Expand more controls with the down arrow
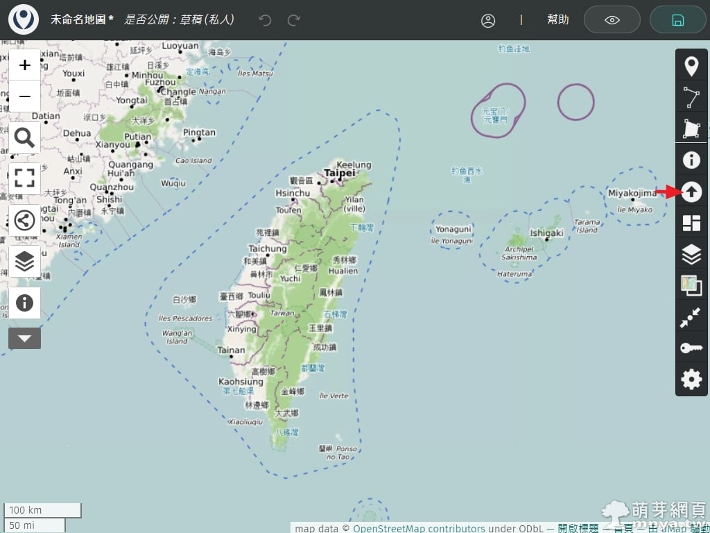Screen dimensions: 710x533 click(x=24, y=339)
